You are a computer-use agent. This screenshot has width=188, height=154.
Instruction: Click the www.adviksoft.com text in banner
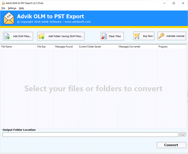pyautogui.click(x=78, y=22)
